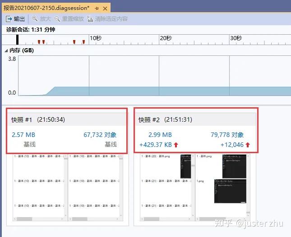Click the 1 - 副本 (20) - 副本.png thumbnail
The width and height of the screenshot is (291, 237).
[x=186, y=166]
